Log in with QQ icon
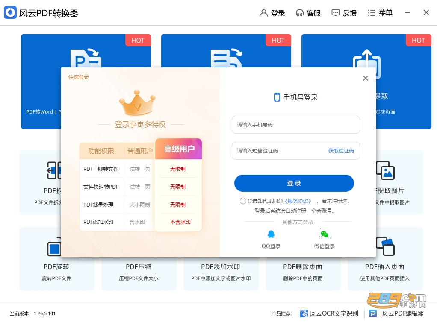 click(x=271, y=234)
